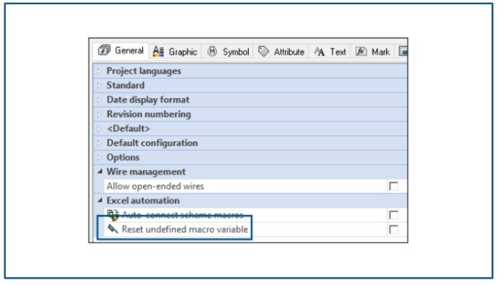
Task: Click the Allow open-ended wires label
Action: click(x=155, y=186)
